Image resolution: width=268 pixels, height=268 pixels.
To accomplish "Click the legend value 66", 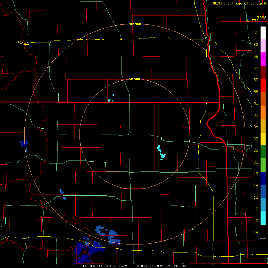I will [256, 33].
